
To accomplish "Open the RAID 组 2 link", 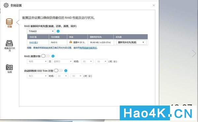I will pyautogui.click(x=34, y=42).
